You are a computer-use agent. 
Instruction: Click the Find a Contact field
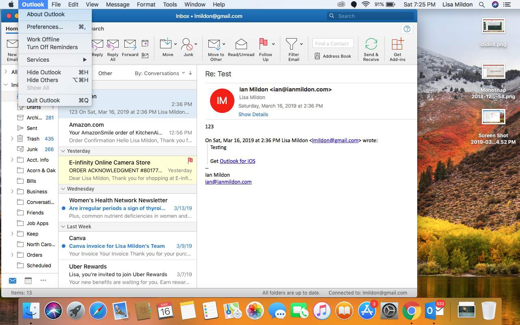point(333,43)
